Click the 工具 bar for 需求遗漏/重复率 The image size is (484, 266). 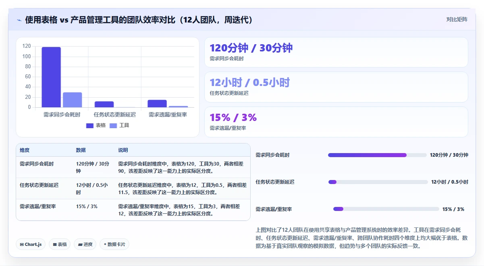[x=178, y=106]
